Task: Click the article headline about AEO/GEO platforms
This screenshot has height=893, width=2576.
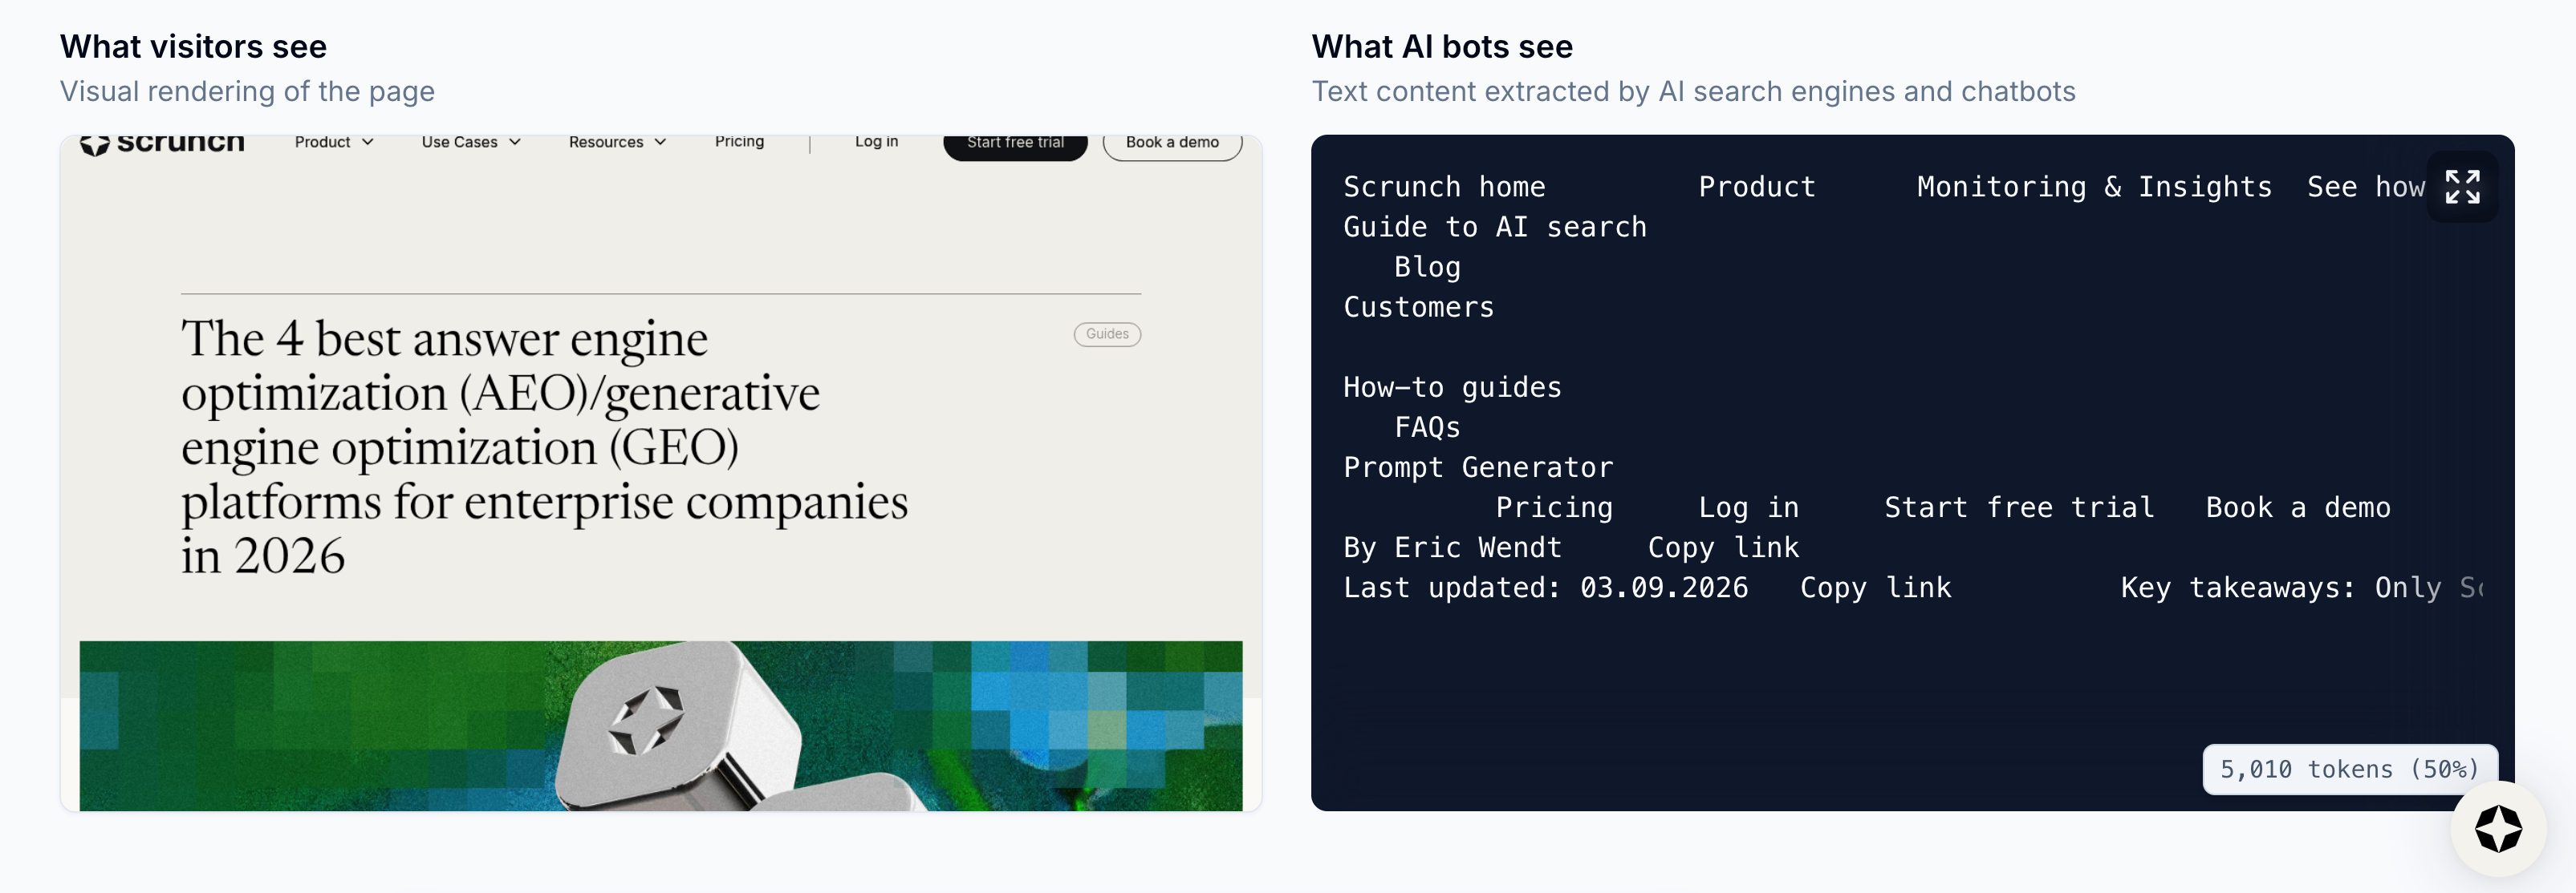Action: (544, 447)
